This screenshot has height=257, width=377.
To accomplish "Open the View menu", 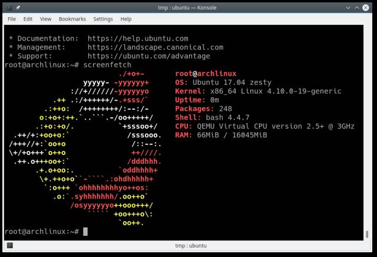I will pos(46,19).
